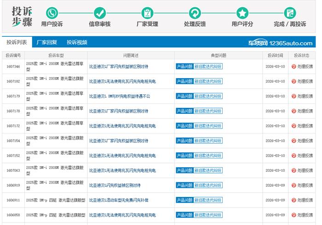Click the 投诉状态 column header

pyautogui.click(x=302, y=55)
